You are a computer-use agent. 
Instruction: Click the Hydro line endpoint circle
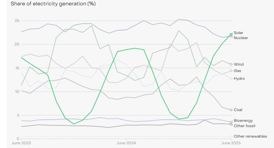click(231, 78)
